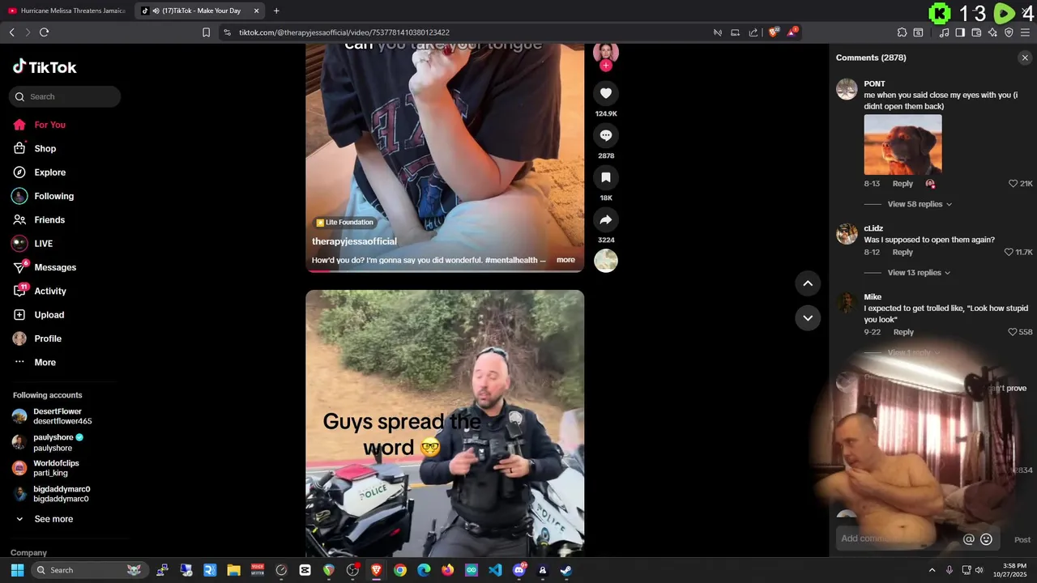
Task: Open a new browser tab
Action: pyautogui.click(x=276, y=11)
